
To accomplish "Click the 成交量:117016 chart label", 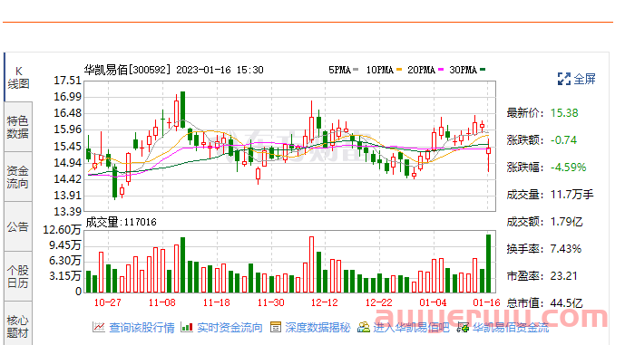I will [x=122, y=222].
